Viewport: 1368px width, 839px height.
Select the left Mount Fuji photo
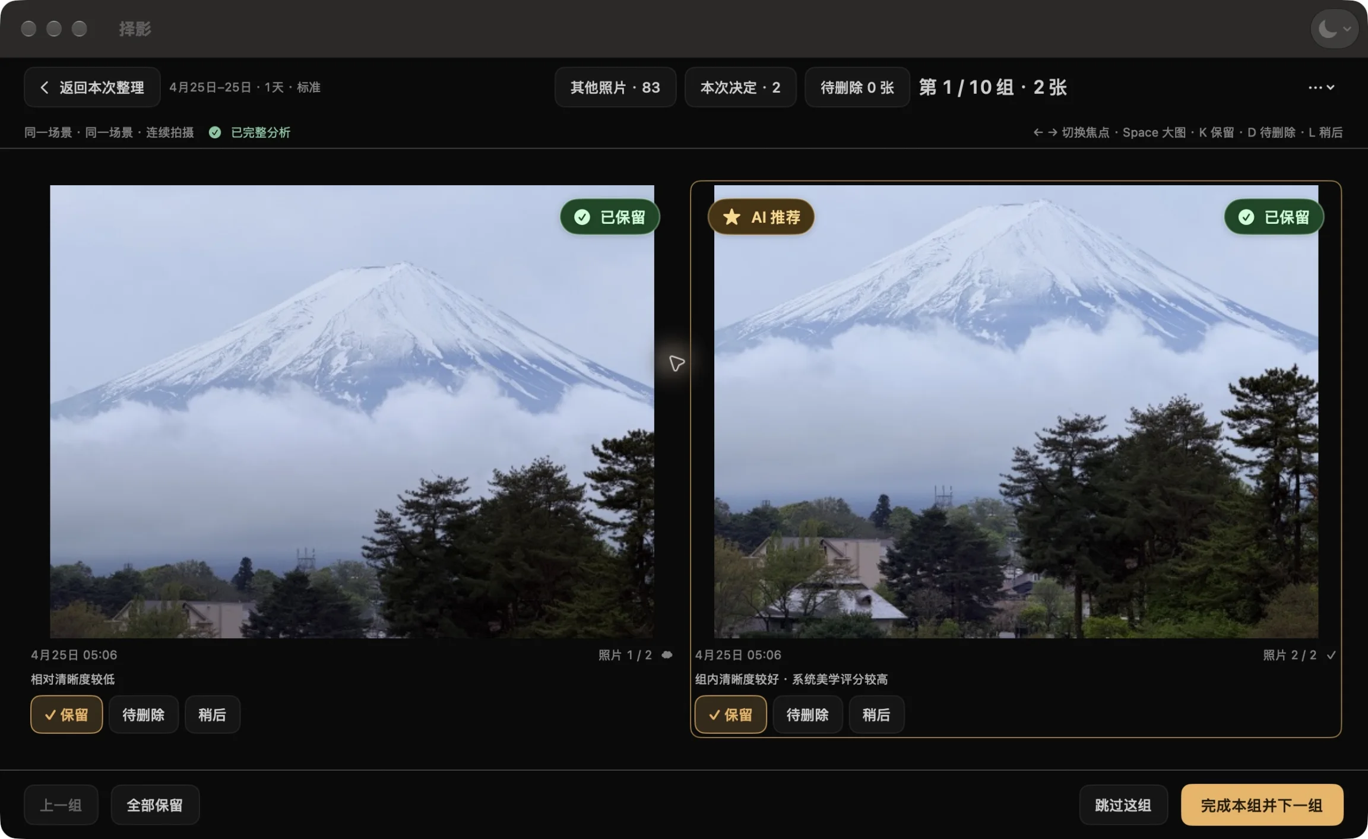(x=352, y=411)
